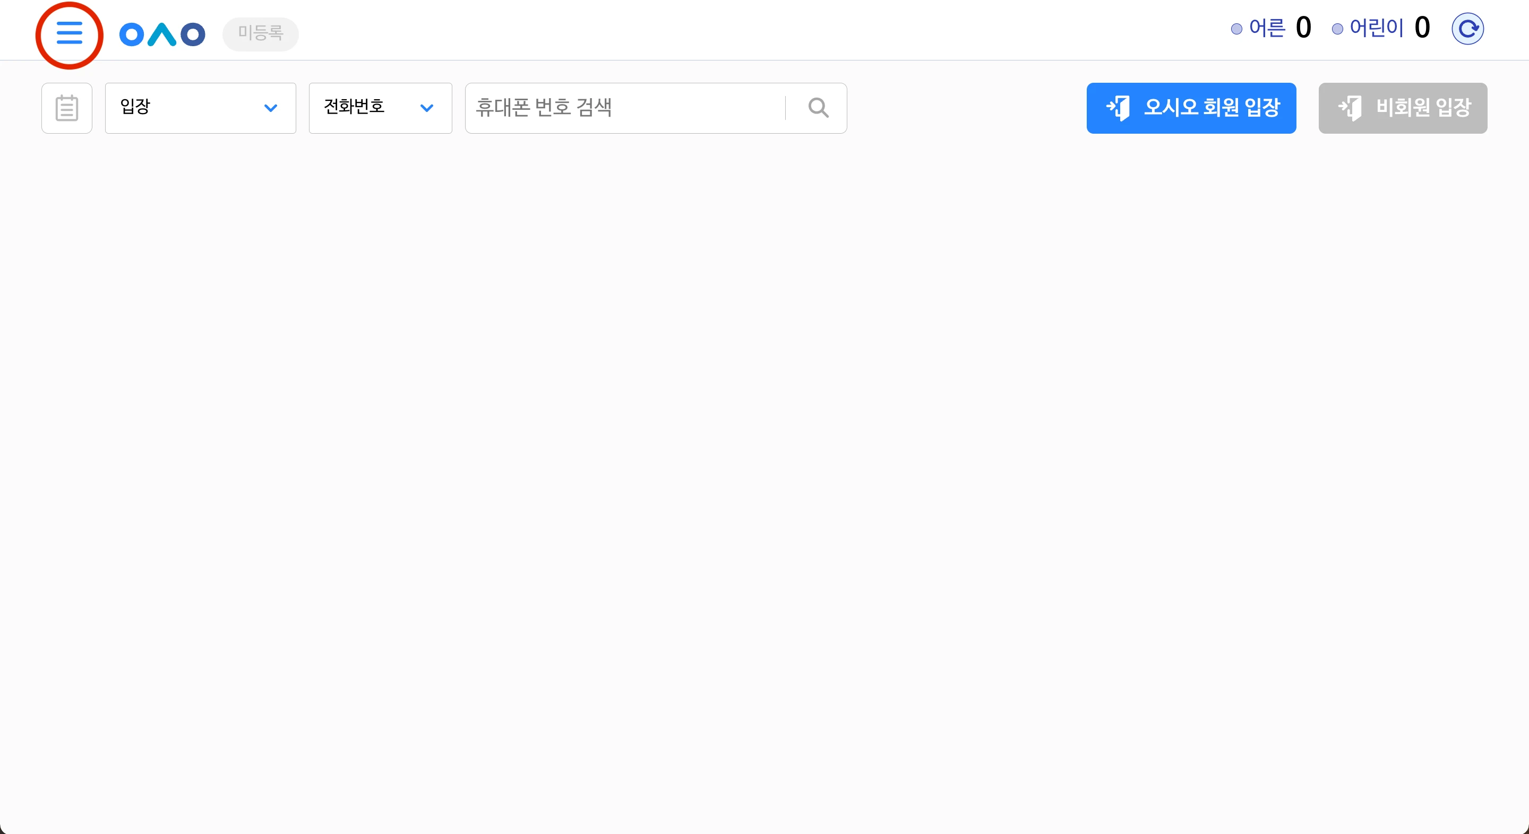This screenshot has width=1529, height=834.
Task: Expand the 입장 dropdown
Action: [x=201, y=108]
